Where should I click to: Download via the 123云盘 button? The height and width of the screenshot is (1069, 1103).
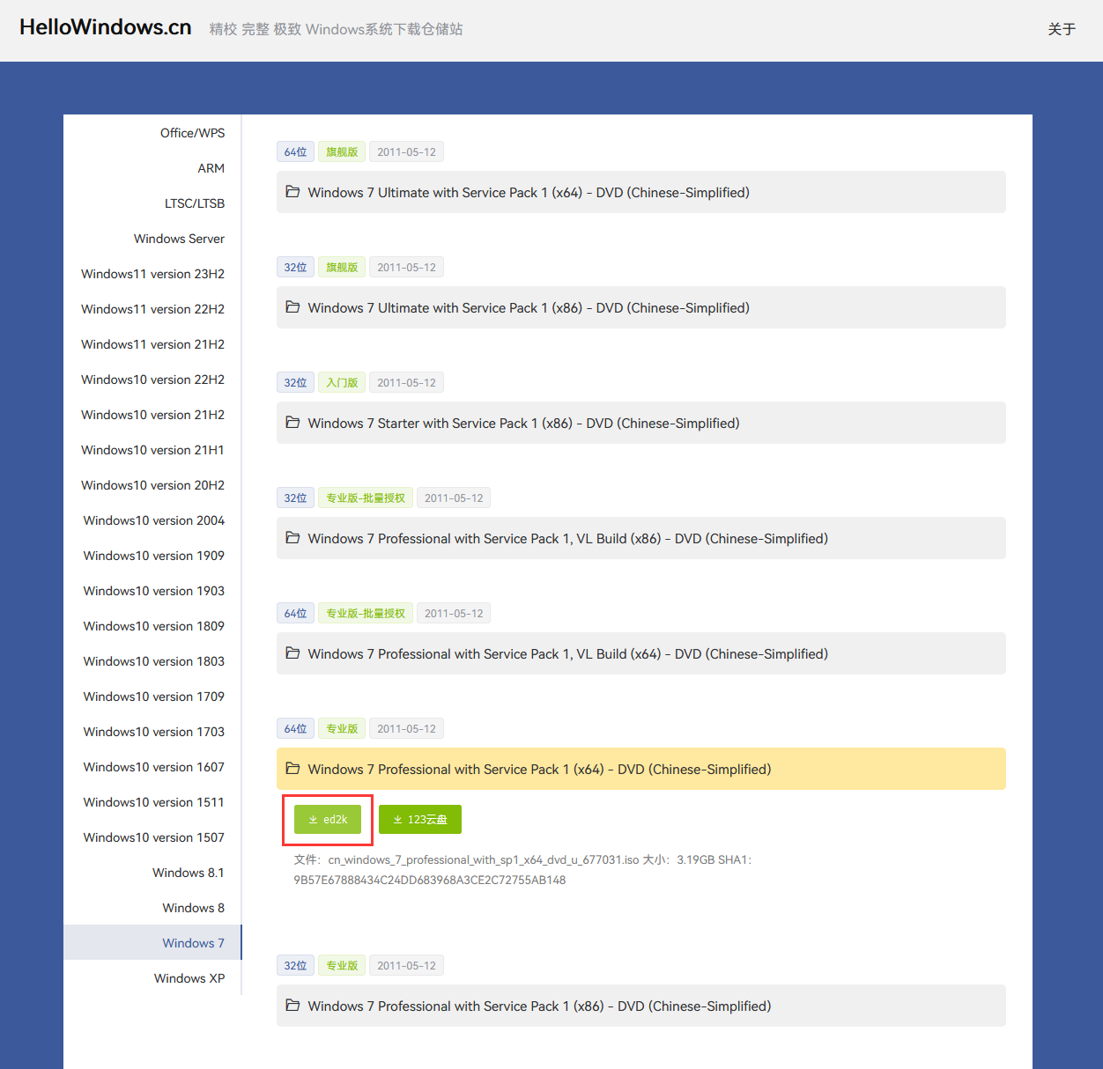420,820
